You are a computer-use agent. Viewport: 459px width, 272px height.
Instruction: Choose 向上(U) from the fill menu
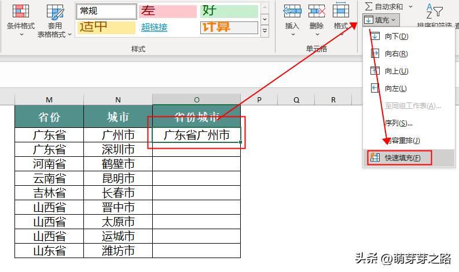click(409, 71)
